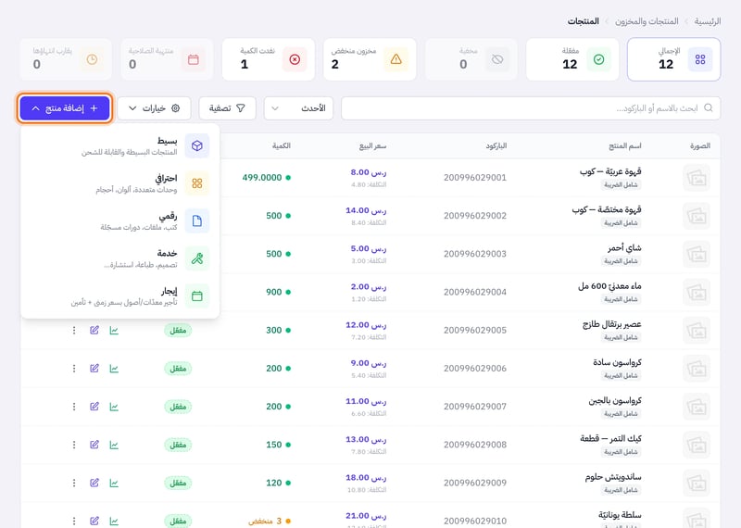741x528 pixels.
Task: Open analytics chart for كيك التمر
Action: point(114,445)
